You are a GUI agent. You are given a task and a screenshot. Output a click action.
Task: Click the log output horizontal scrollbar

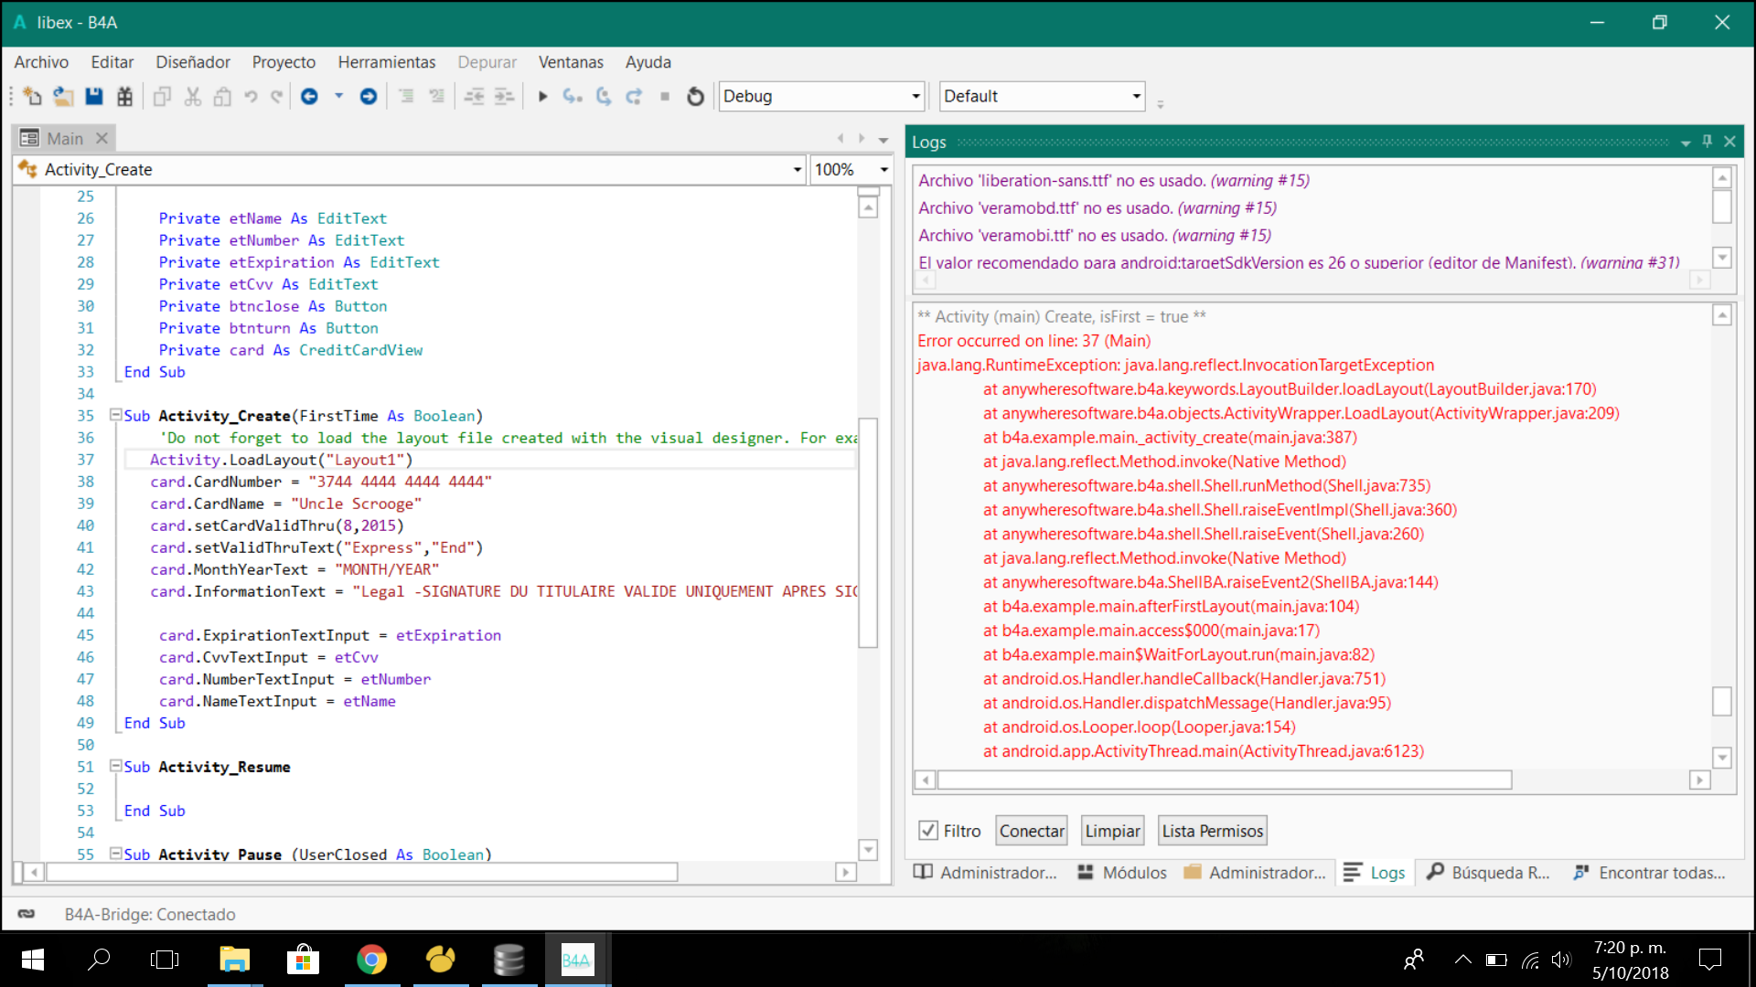(1225, 780)
